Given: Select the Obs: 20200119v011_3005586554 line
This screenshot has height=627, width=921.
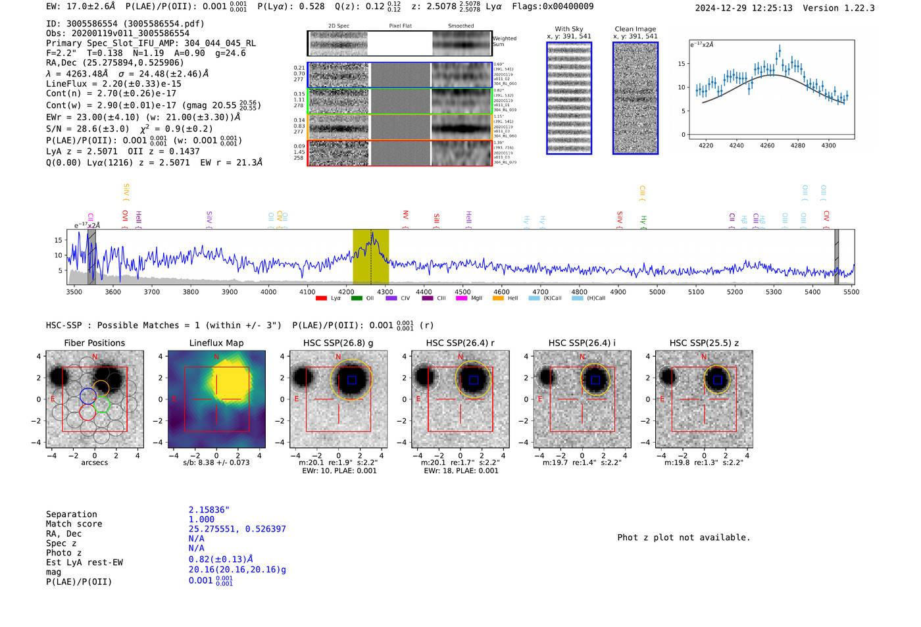Looking at the screenshot, I should tap(118, 34).
